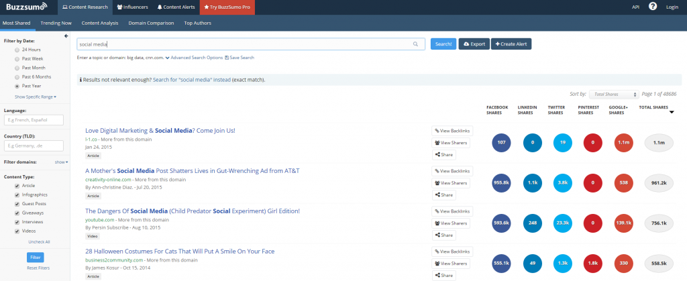Viewport: 687px width, 281px height.
Task: Click LinkedIn shares bubble showing 1.1k
Action: (532, 183)
